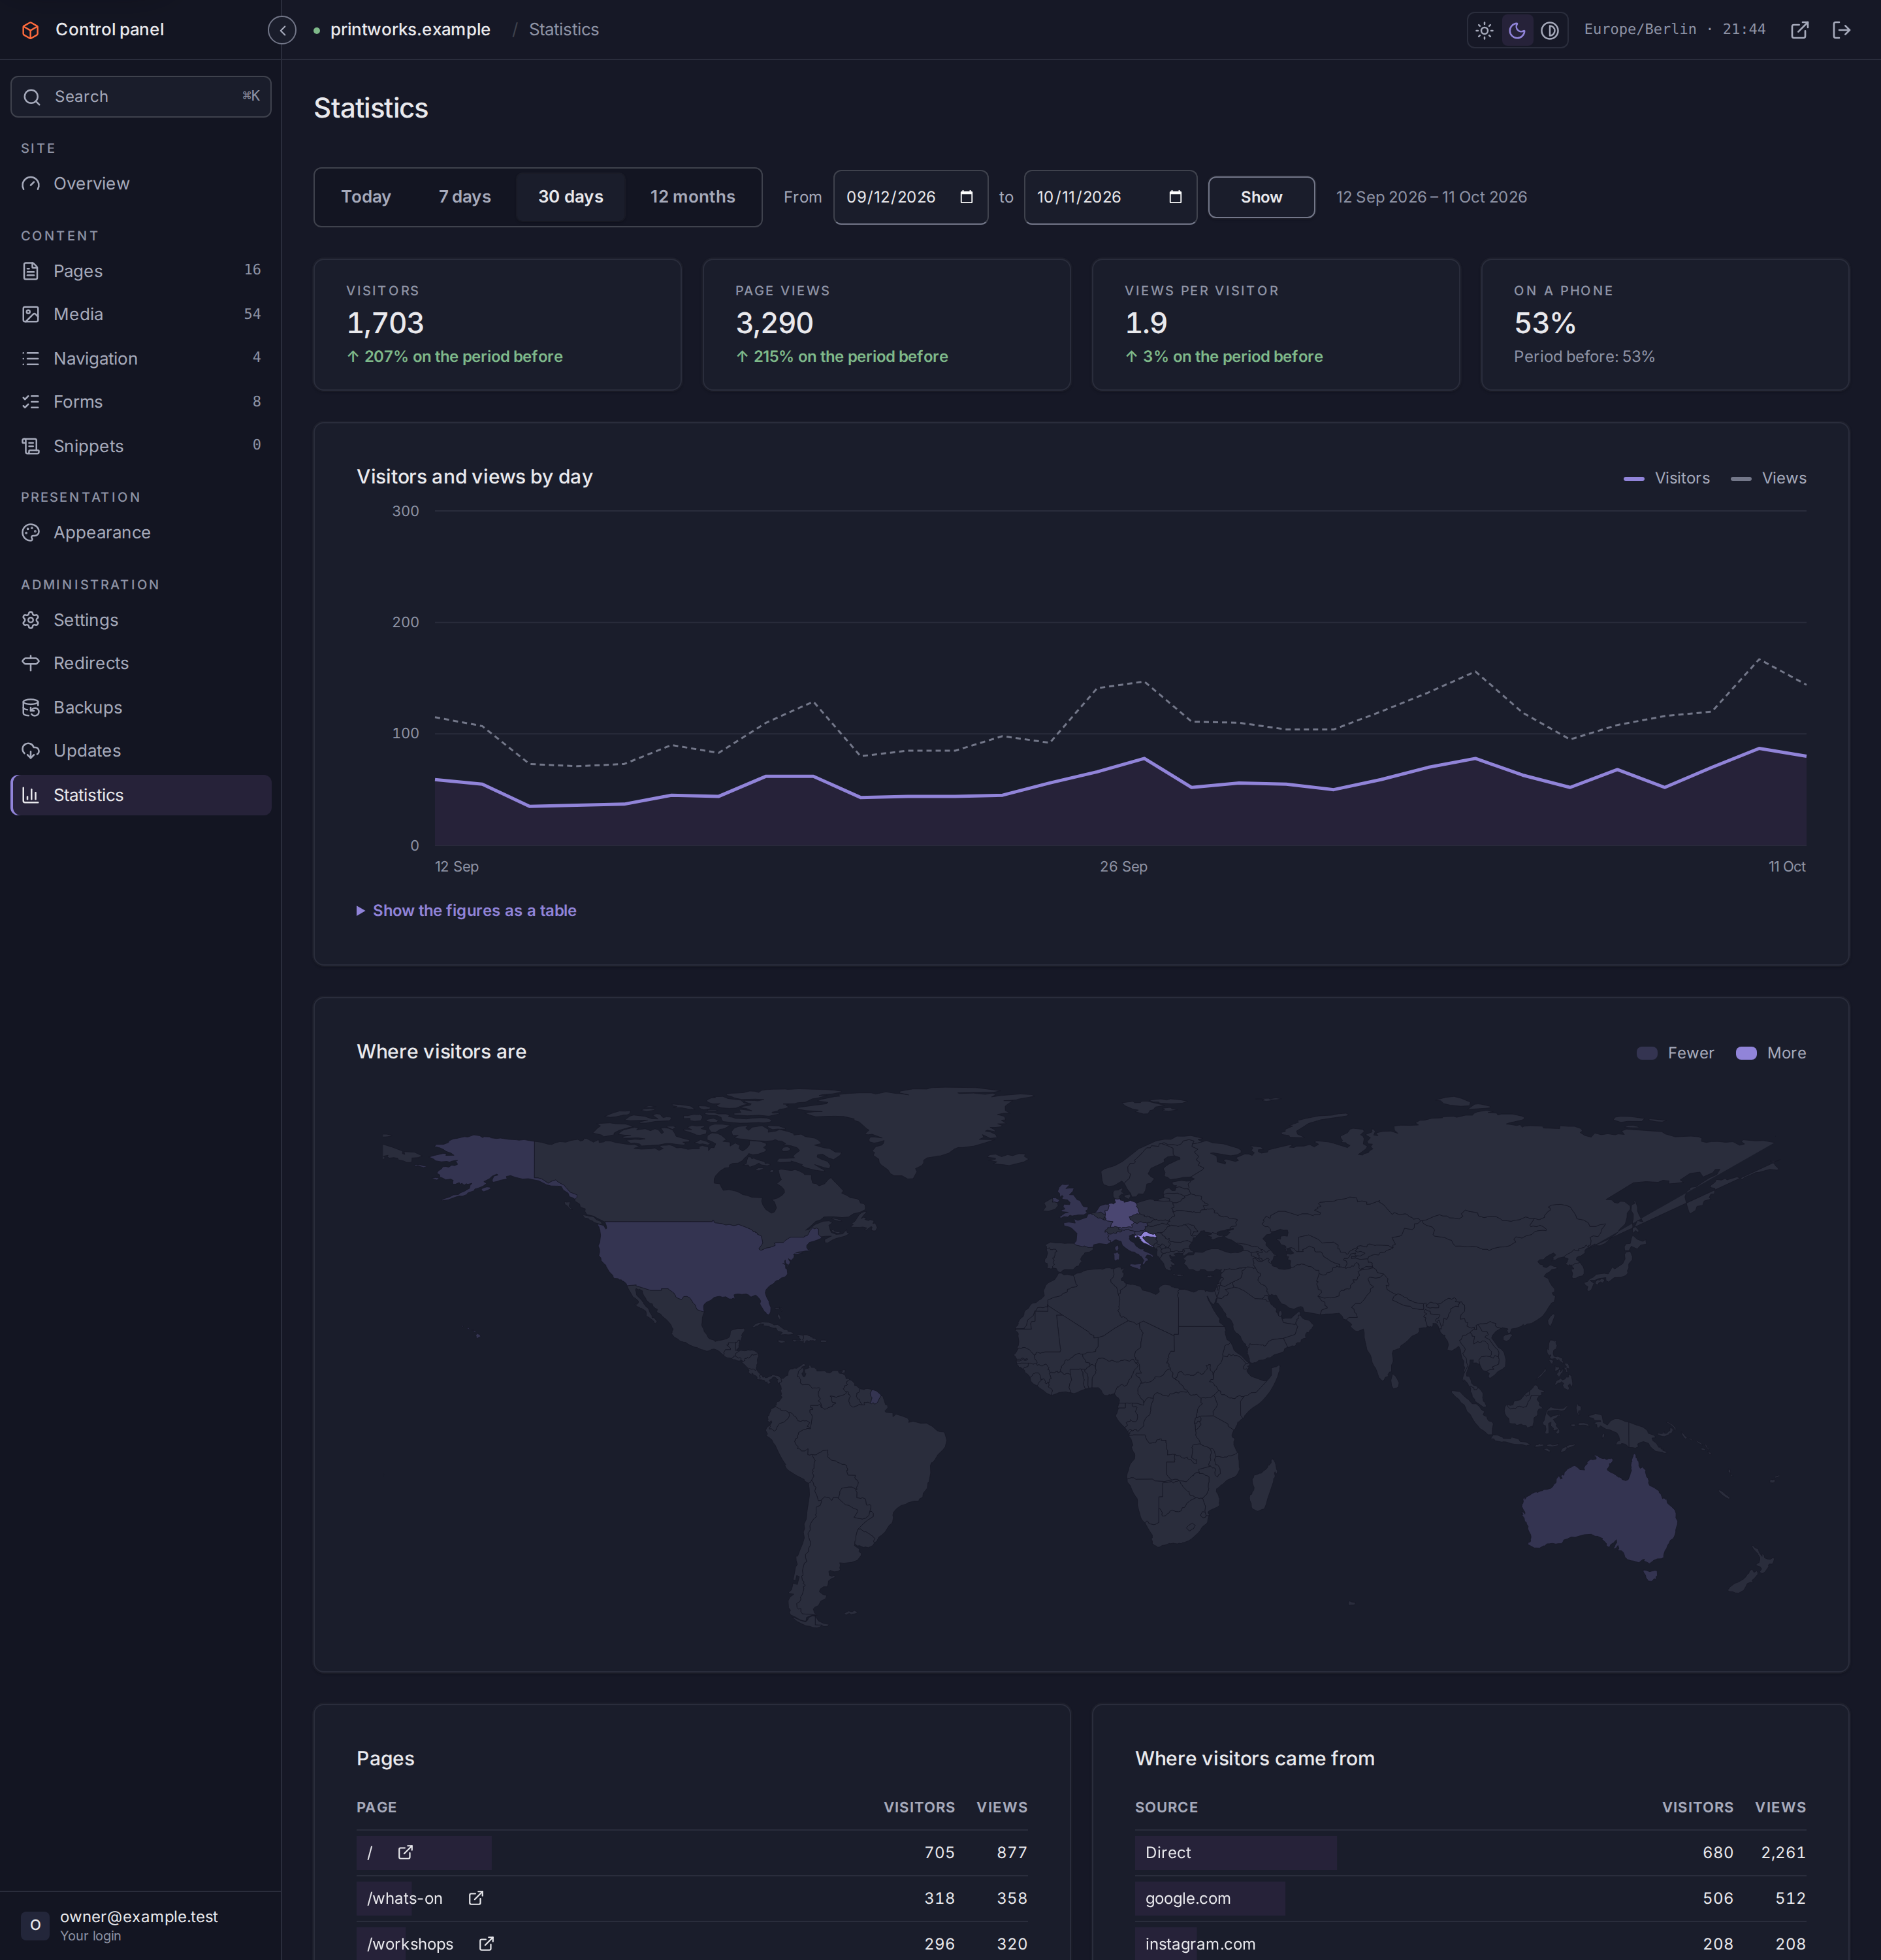
Task: Open Redirects in the sidebar
Action: click(141, 663)
